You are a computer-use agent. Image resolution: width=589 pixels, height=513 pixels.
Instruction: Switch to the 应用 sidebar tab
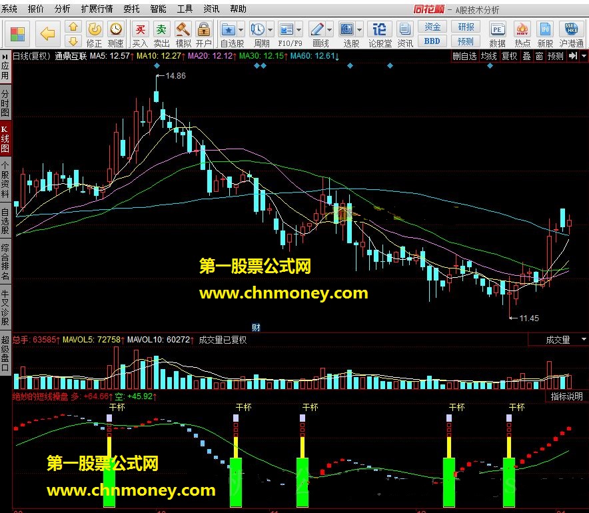pos(5,71)
